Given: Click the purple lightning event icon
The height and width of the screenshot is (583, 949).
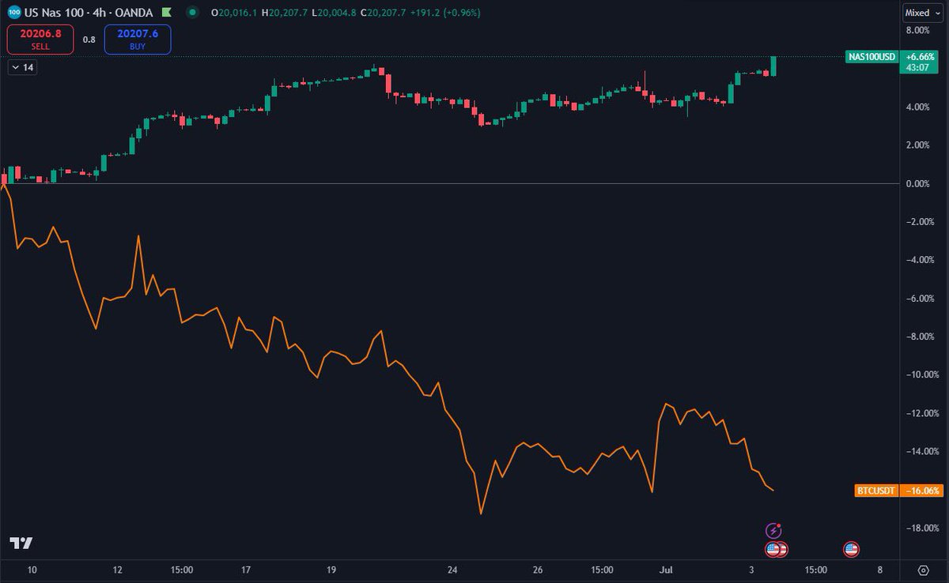Looking at the screenshot, I should click(x=773, y=531).
